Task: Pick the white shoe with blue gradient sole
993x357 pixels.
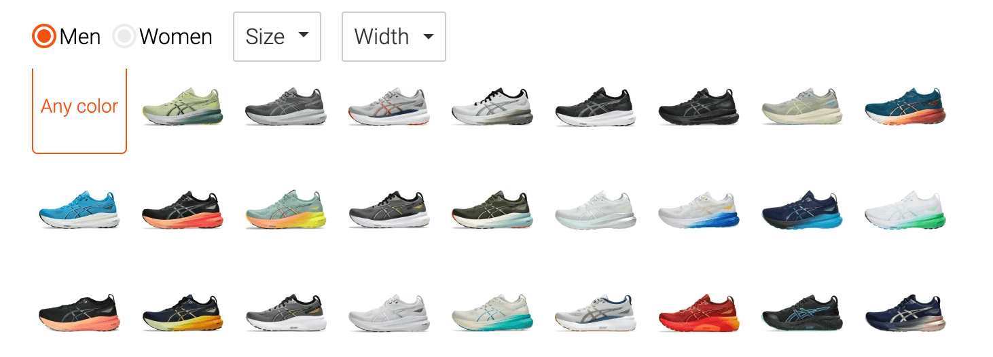Action: 699,210
